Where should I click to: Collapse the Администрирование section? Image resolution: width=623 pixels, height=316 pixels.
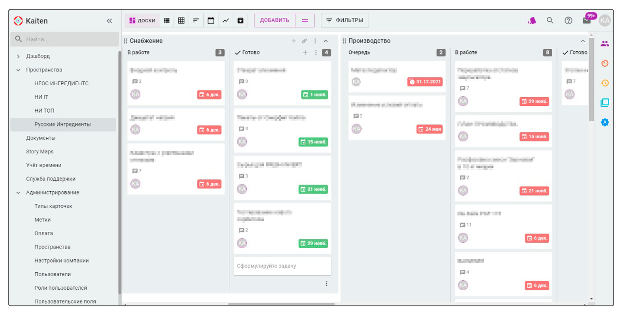click(18, 193)
